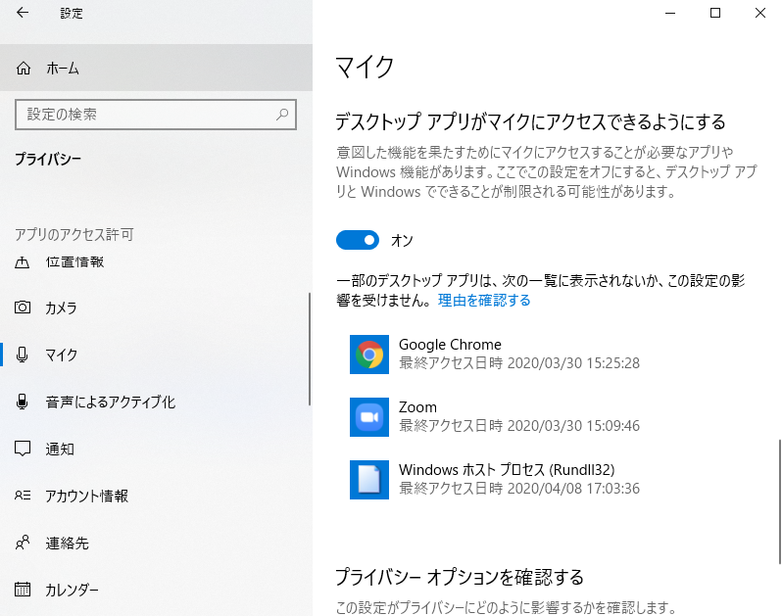782x616 pixels.
Task: Click Google Chrome app name text
Action: coord(450,345)
